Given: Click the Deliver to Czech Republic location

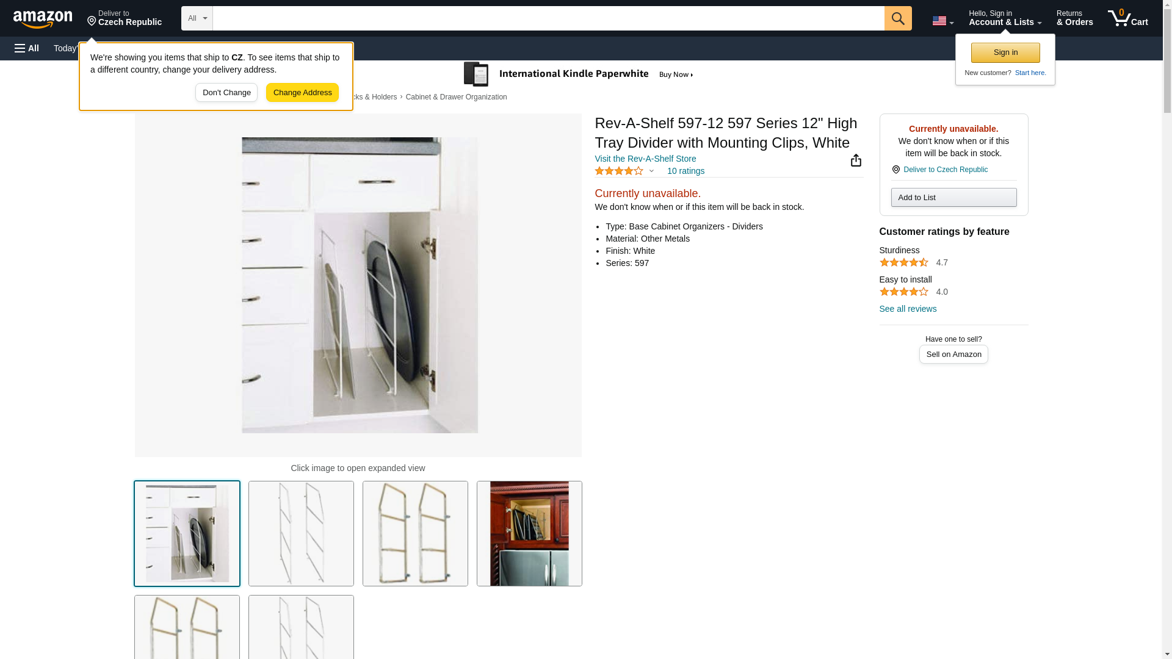Looking at the screenshot, I should [x=124, y=18].
